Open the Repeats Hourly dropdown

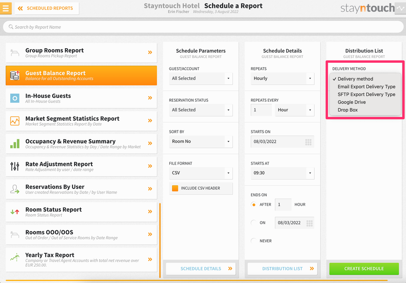tap(282, 78)
